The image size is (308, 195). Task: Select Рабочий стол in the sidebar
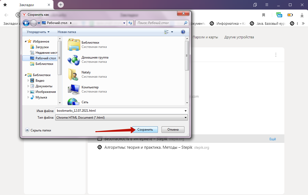40,58
